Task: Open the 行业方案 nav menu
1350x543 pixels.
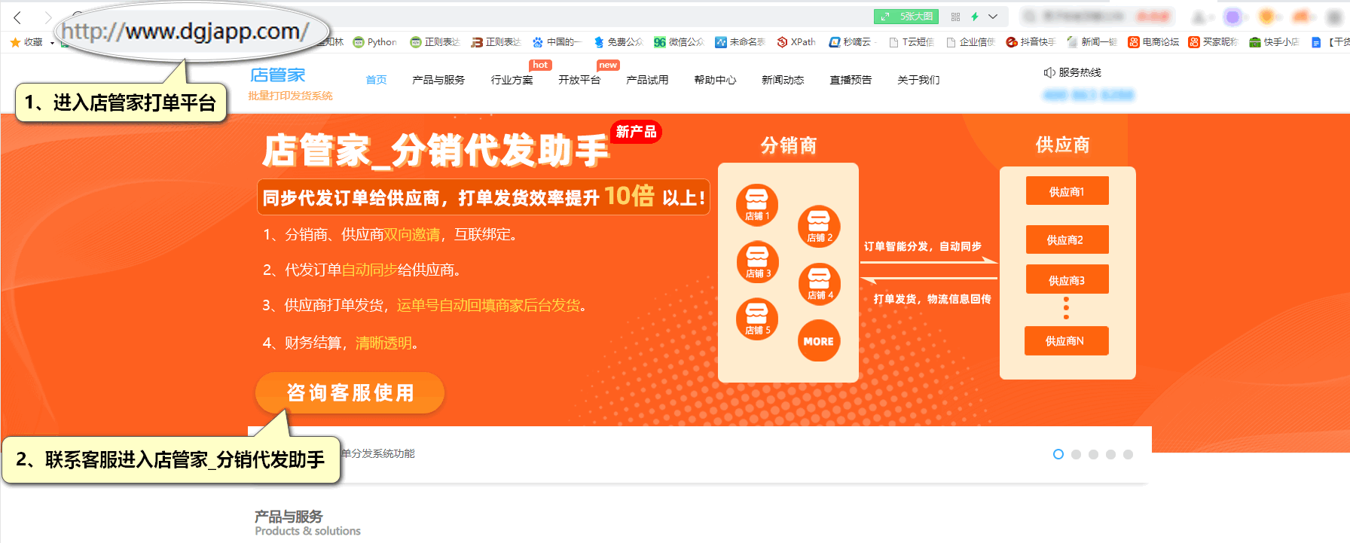Action: [x=512, y=80]
